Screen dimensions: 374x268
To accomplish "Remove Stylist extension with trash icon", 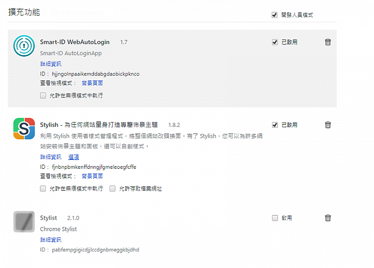I will (x=328, y=218).
